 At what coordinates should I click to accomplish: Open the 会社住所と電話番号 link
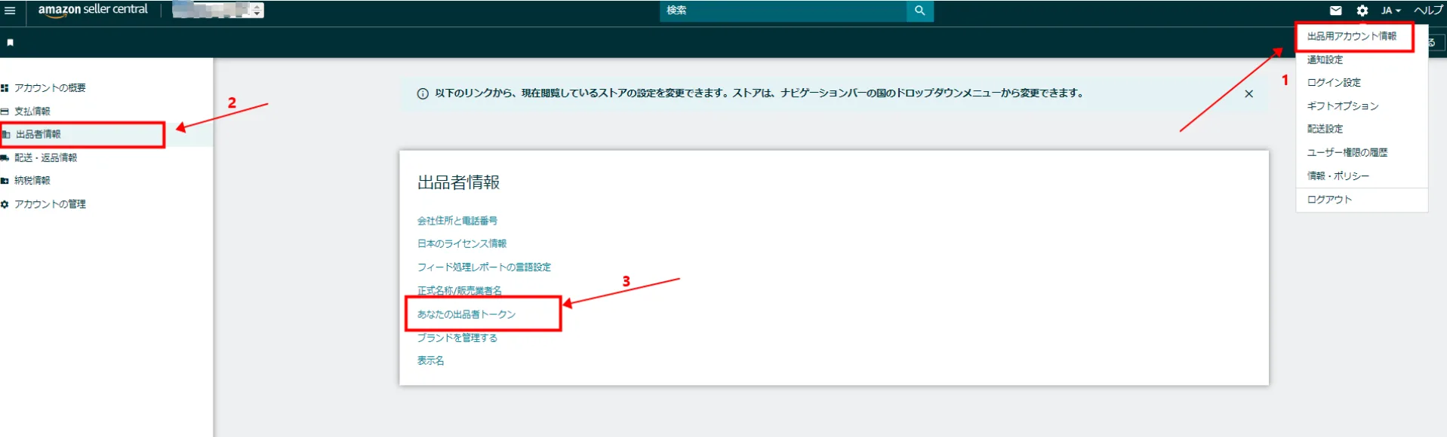pyautogui.click(x=457, y=221)
